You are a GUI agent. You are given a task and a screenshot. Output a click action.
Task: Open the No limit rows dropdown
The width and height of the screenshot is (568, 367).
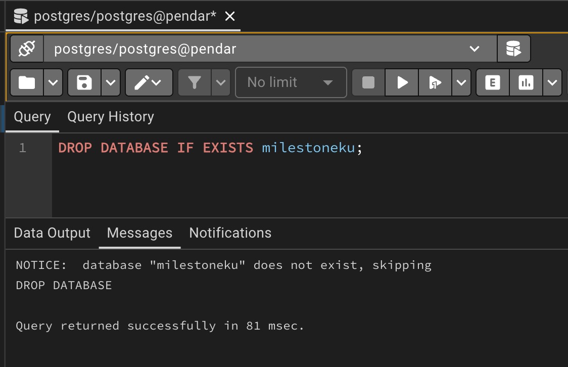(x=291, y=82)
